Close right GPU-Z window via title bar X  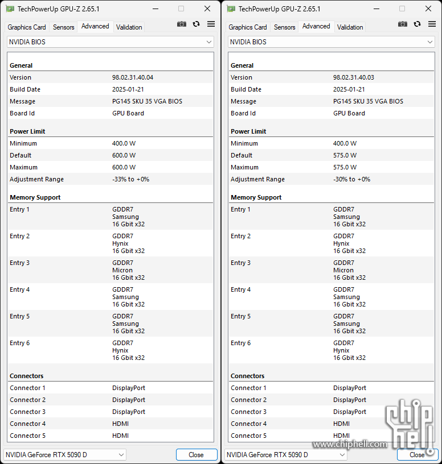(428, 9)
